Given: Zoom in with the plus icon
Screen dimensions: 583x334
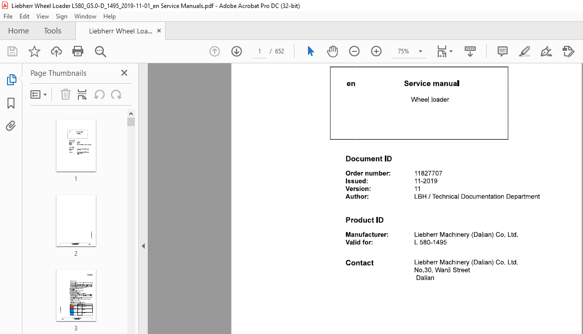Looking at the screenshot, I should 376,51.
